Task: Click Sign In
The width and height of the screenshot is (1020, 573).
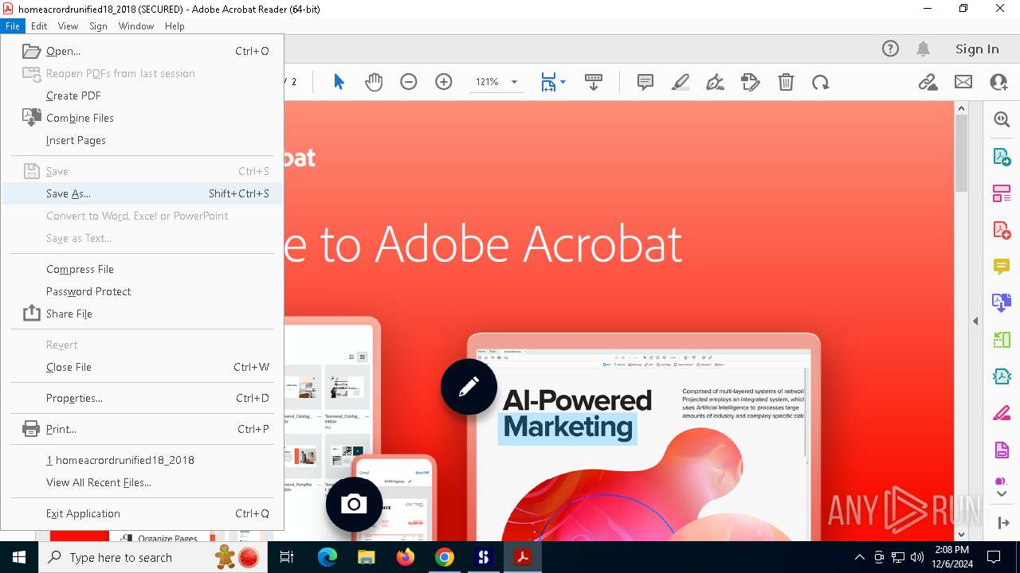Action: 977,49
